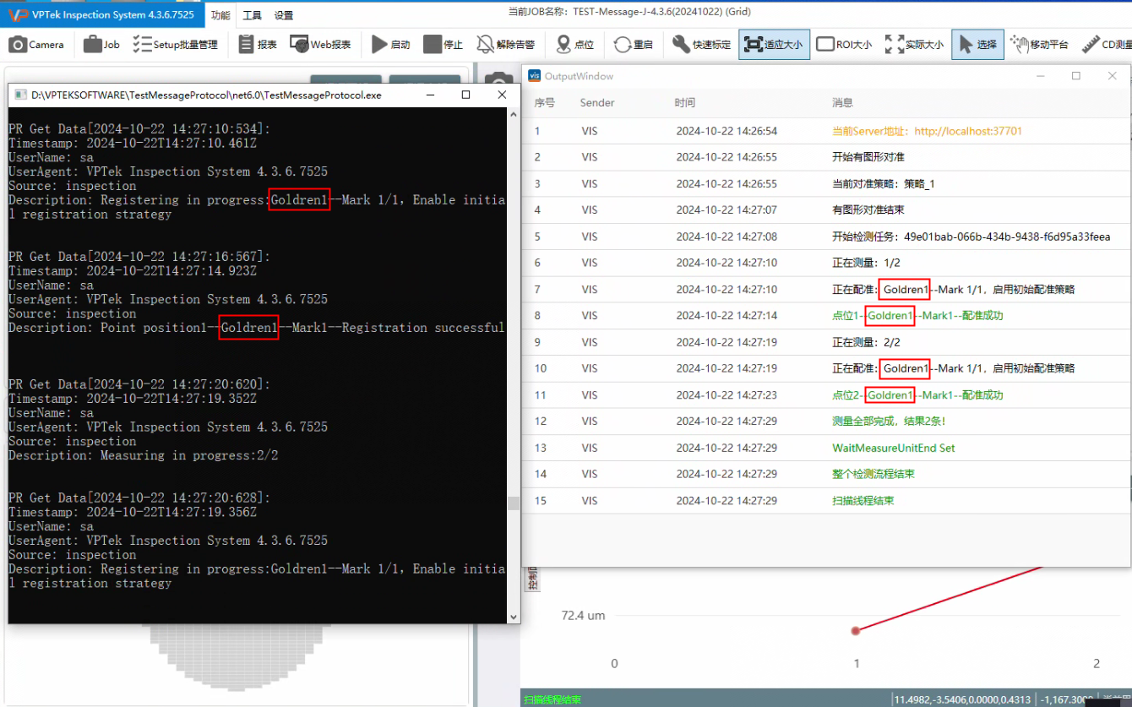
Task: Select row 8 点位1 配准成功 message
Action: (826, 315)
